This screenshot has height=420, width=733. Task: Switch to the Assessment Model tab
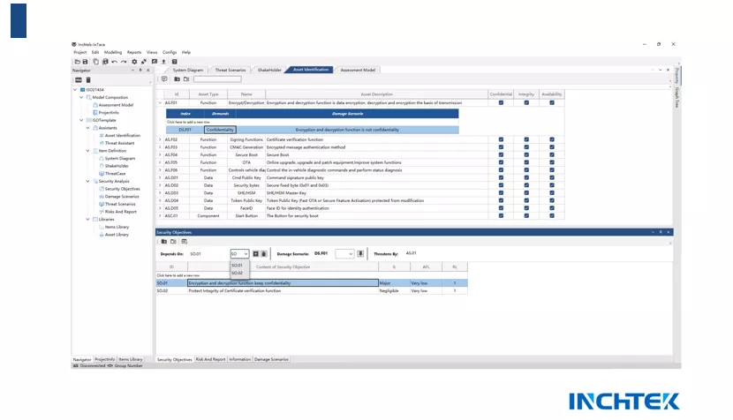tap(358, 70)
